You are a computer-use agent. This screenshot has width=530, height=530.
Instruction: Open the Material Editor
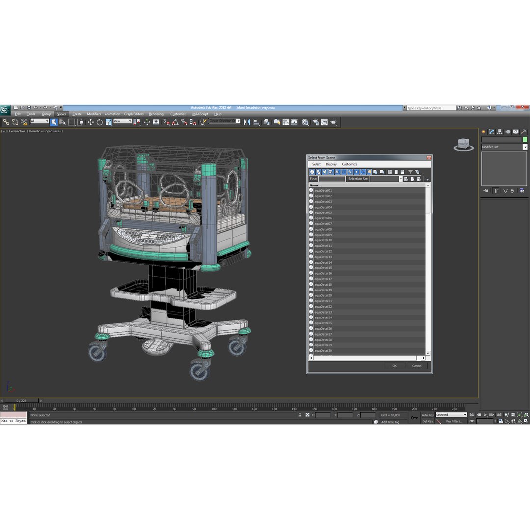305,122
